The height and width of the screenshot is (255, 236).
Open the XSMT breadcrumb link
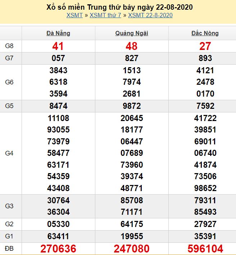[74, 15]
